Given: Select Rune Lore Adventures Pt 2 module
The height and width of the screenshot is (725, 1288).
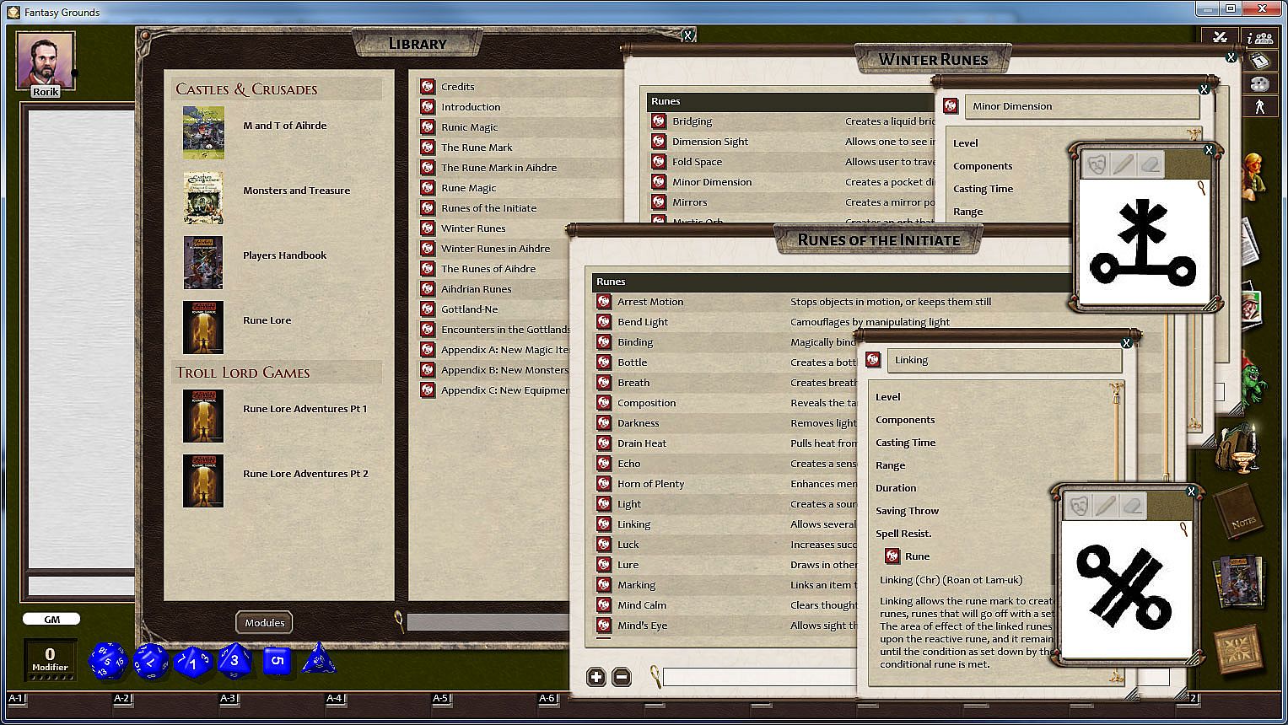Looking at the screenshot, I should pos(306,474).
